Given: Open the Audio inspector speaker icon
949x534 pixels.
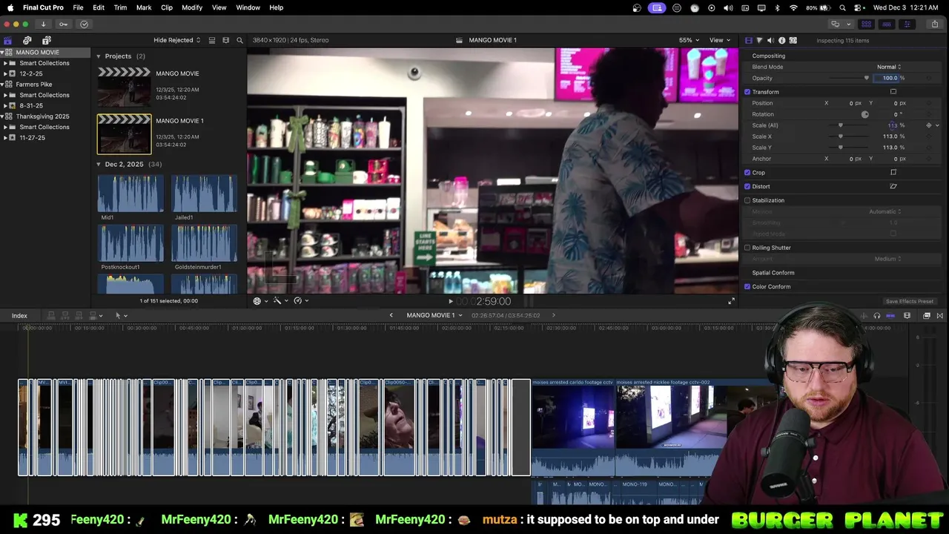Looking at the screenshot, I should 770,40.
